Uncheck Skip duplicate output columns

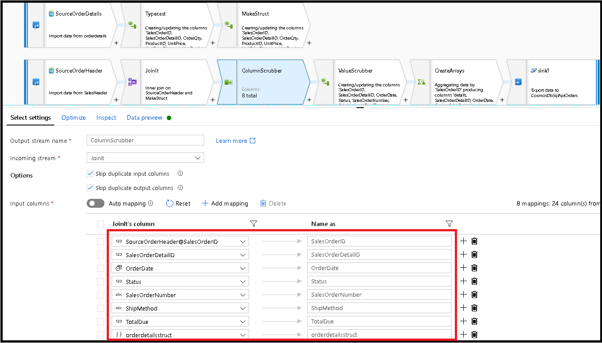[x=90, y=188]
